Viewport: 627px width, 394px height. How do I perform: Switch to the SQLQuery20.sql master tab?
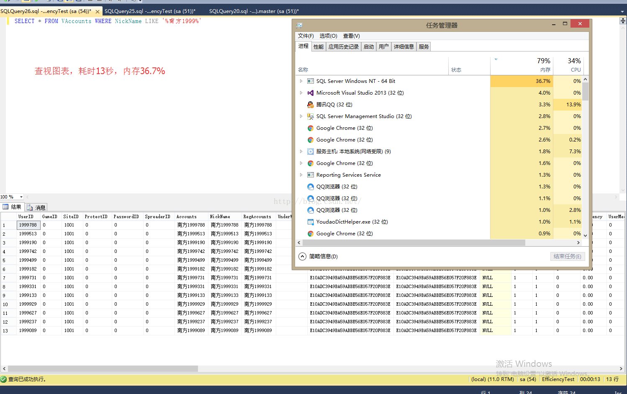pyautogui.click(x=254, y=11)
